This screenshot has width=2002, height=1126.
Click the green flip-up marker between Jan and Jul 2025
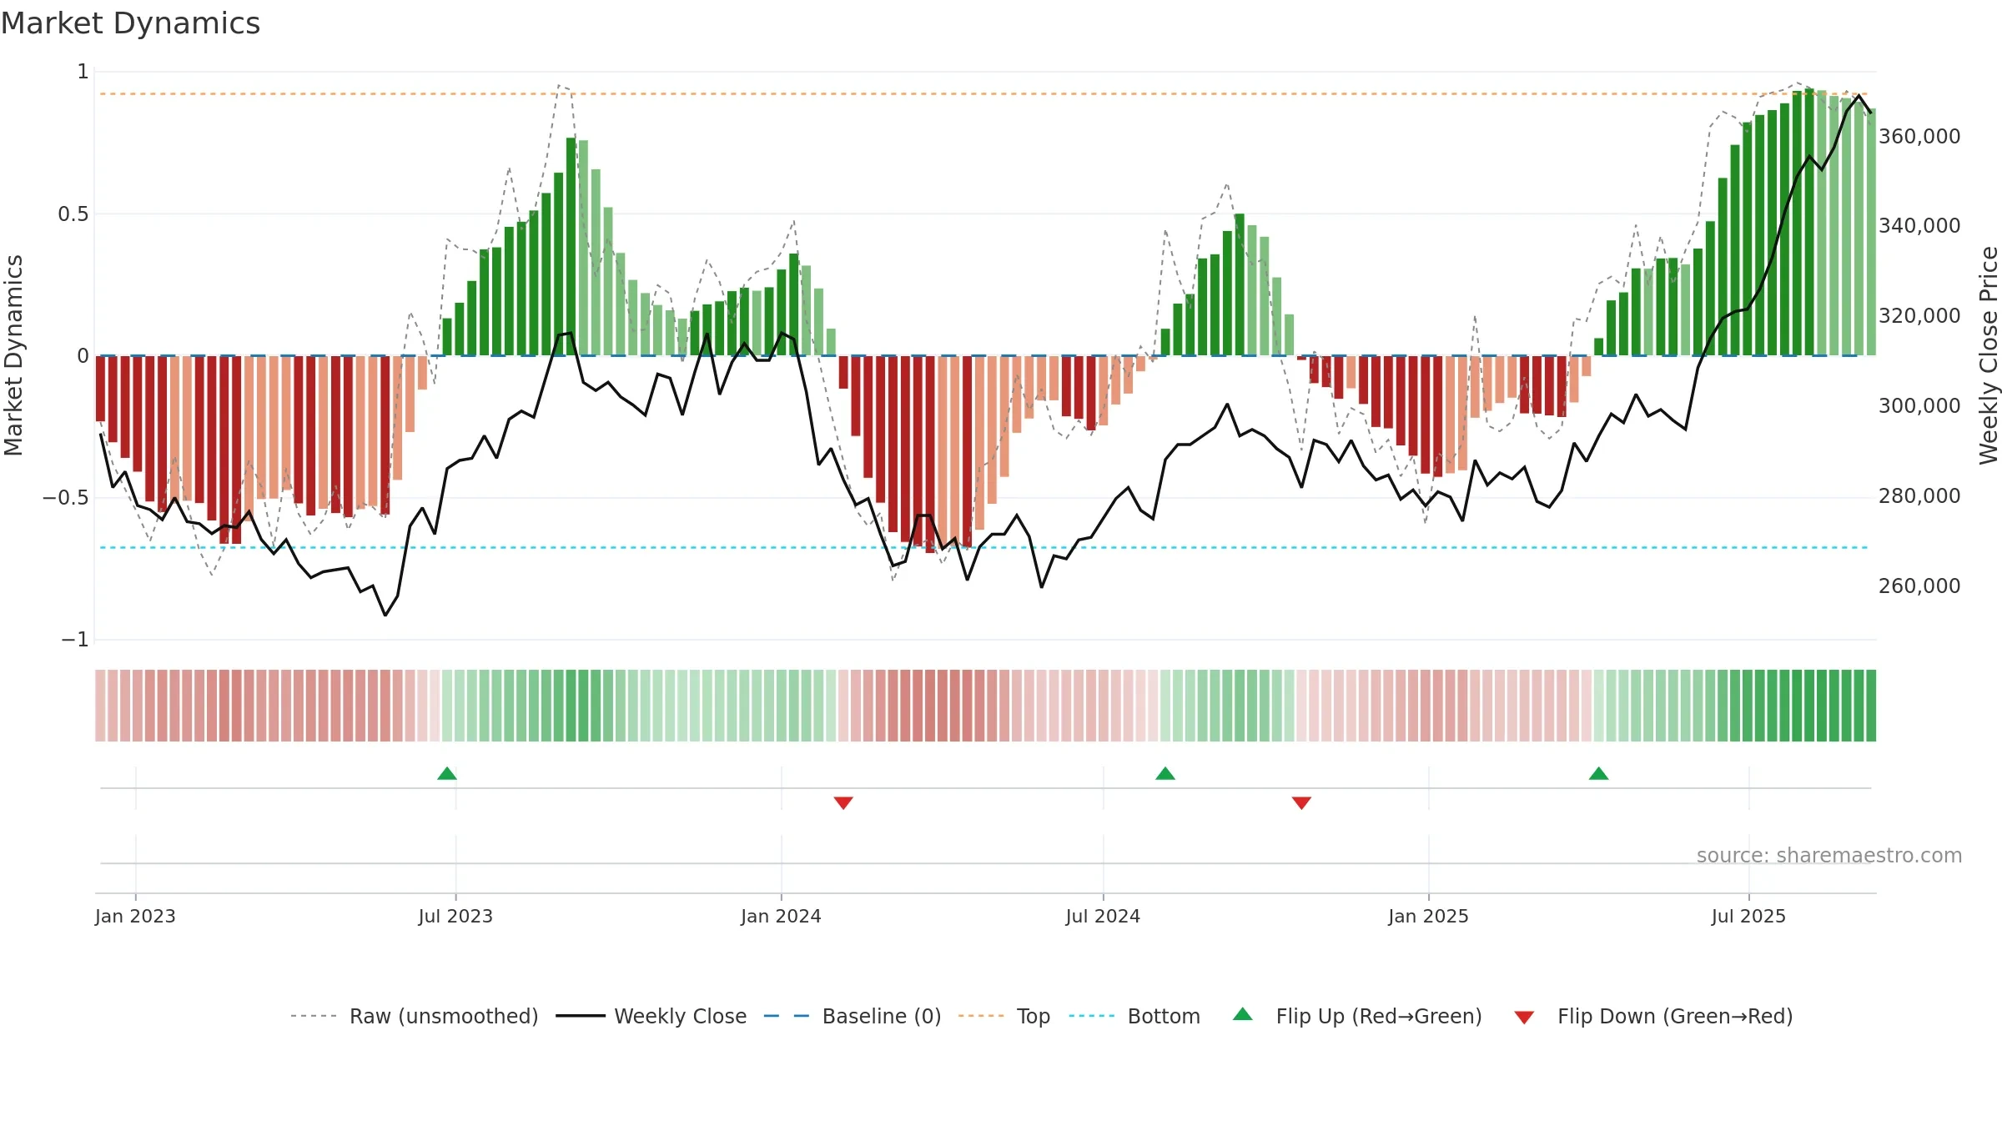point(1598,773)
